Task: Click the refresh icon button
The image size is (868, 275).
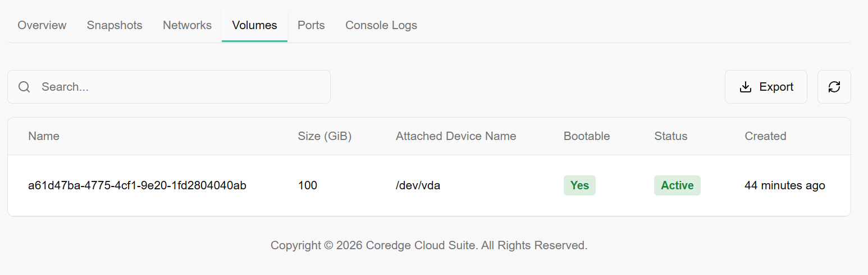Action: point(834,87)
